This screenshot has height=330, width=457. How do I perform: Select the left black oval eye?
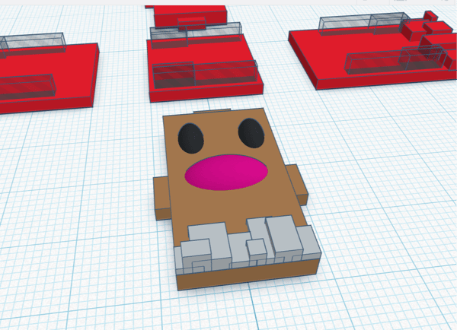coord(191,138)
